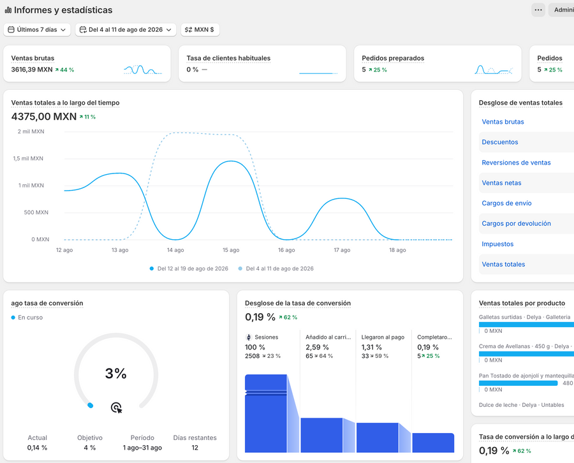The height and width of the screenshot is (463, 574).
Task: Click the Añadido al carrito funnel bar
Action: pyautogui.click(x=321, y=435)
